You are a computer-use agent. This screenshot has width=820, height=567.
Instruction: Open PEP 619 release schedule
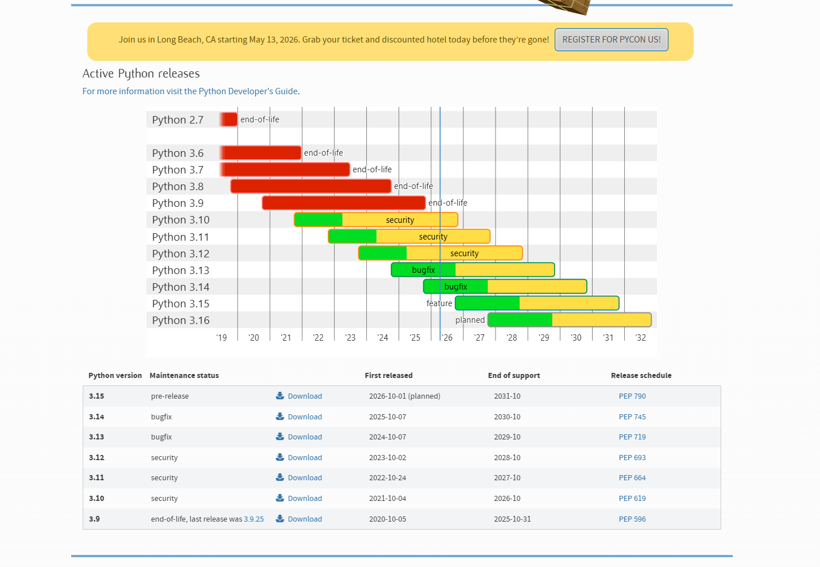(x=632, y=499)
